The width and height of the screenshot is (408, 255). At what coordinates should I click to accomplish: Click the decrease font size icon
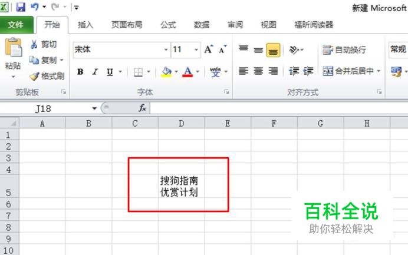click(x=223, y=49)
